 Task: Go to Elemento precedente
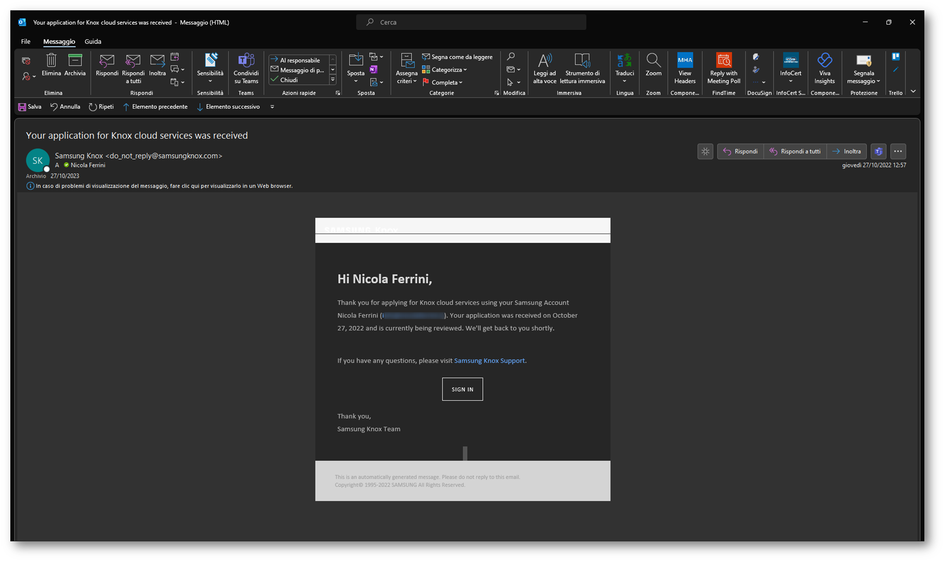(x=155, y=107)
